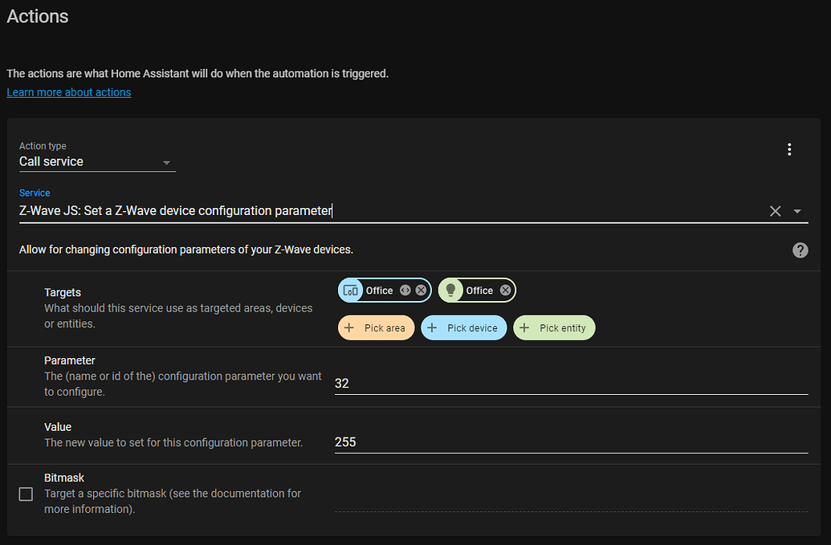Image resolution: width=831 pixels, height=545 pixels.
Task: Remove the Office device target with its X icon
Action: 421,290
